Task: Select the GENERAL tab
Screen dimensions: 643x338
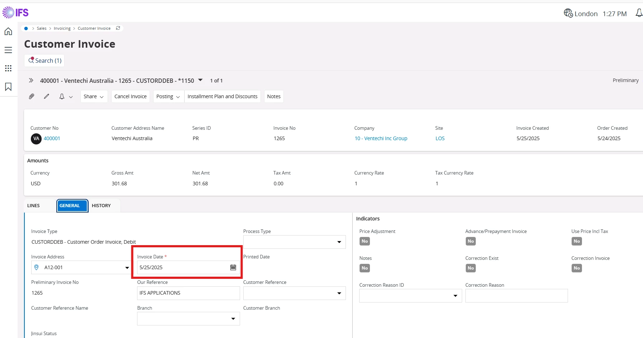Action: tap(72, 206)
